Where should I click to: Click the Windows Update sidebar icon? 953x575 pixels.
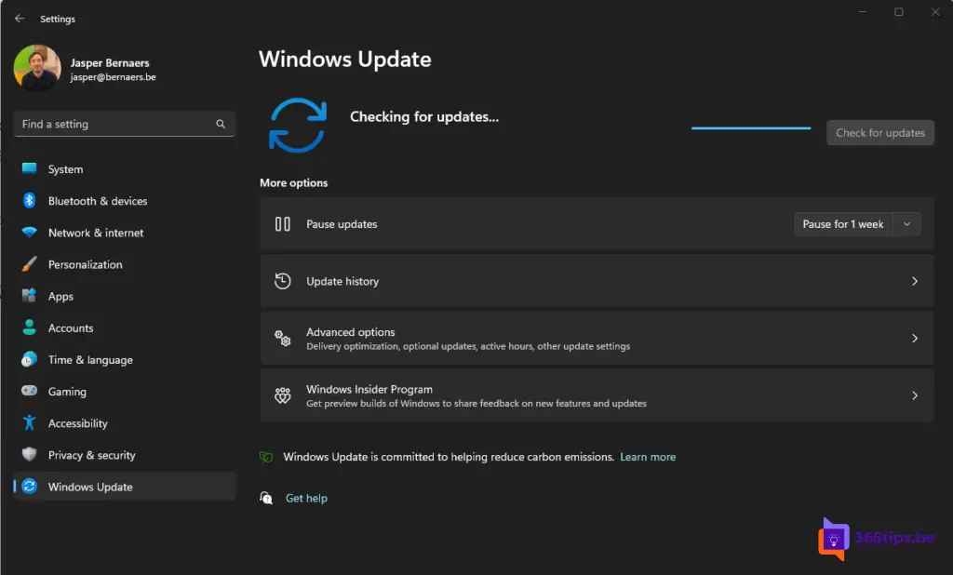click(x=29, y=487)
